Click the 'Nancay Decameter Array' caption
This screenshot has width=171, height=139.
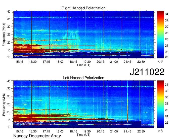pos(37,136)
